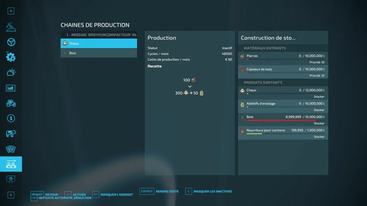This screenshot has height=206, width=367.
Task: Click MARQUER L'ENDROIT button
Action: [x=116, y=195]
